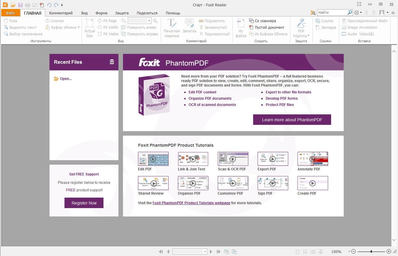
Task: Click Open... in Recent Files
Action: click(63, 79)
